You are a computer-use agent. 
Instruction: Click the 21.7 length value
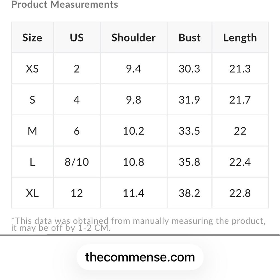tap(240, 100)
